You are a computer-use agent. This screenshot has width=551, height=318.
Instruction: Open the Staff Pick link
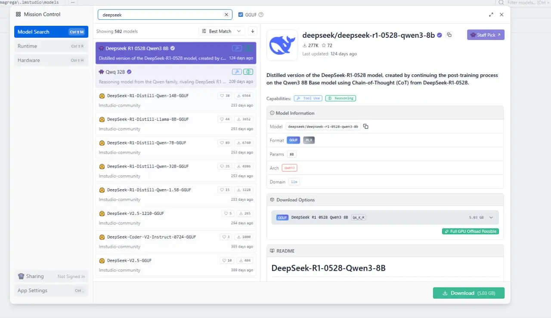pos(486,35)
